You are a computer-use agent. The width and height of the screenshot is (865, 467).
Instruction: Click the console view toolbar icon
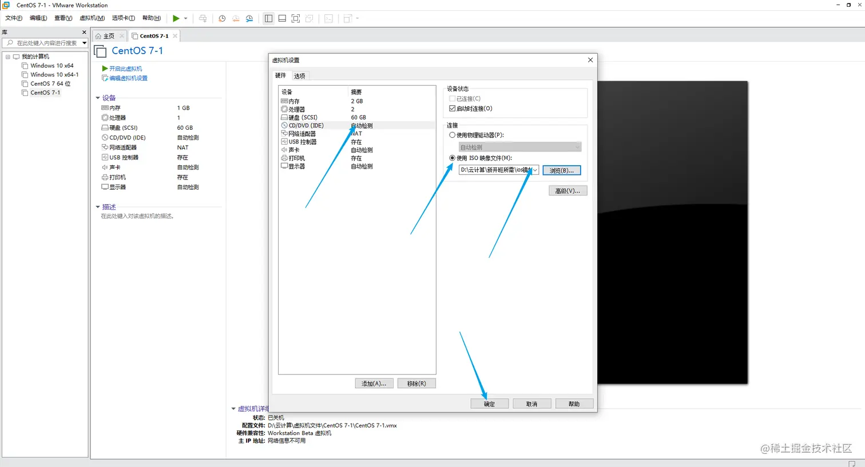tap(328, 18)
